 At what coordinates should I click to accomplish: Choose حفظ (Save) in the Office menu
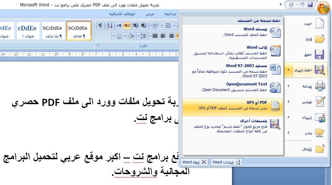pyautogui.click(x=306, y=54)
